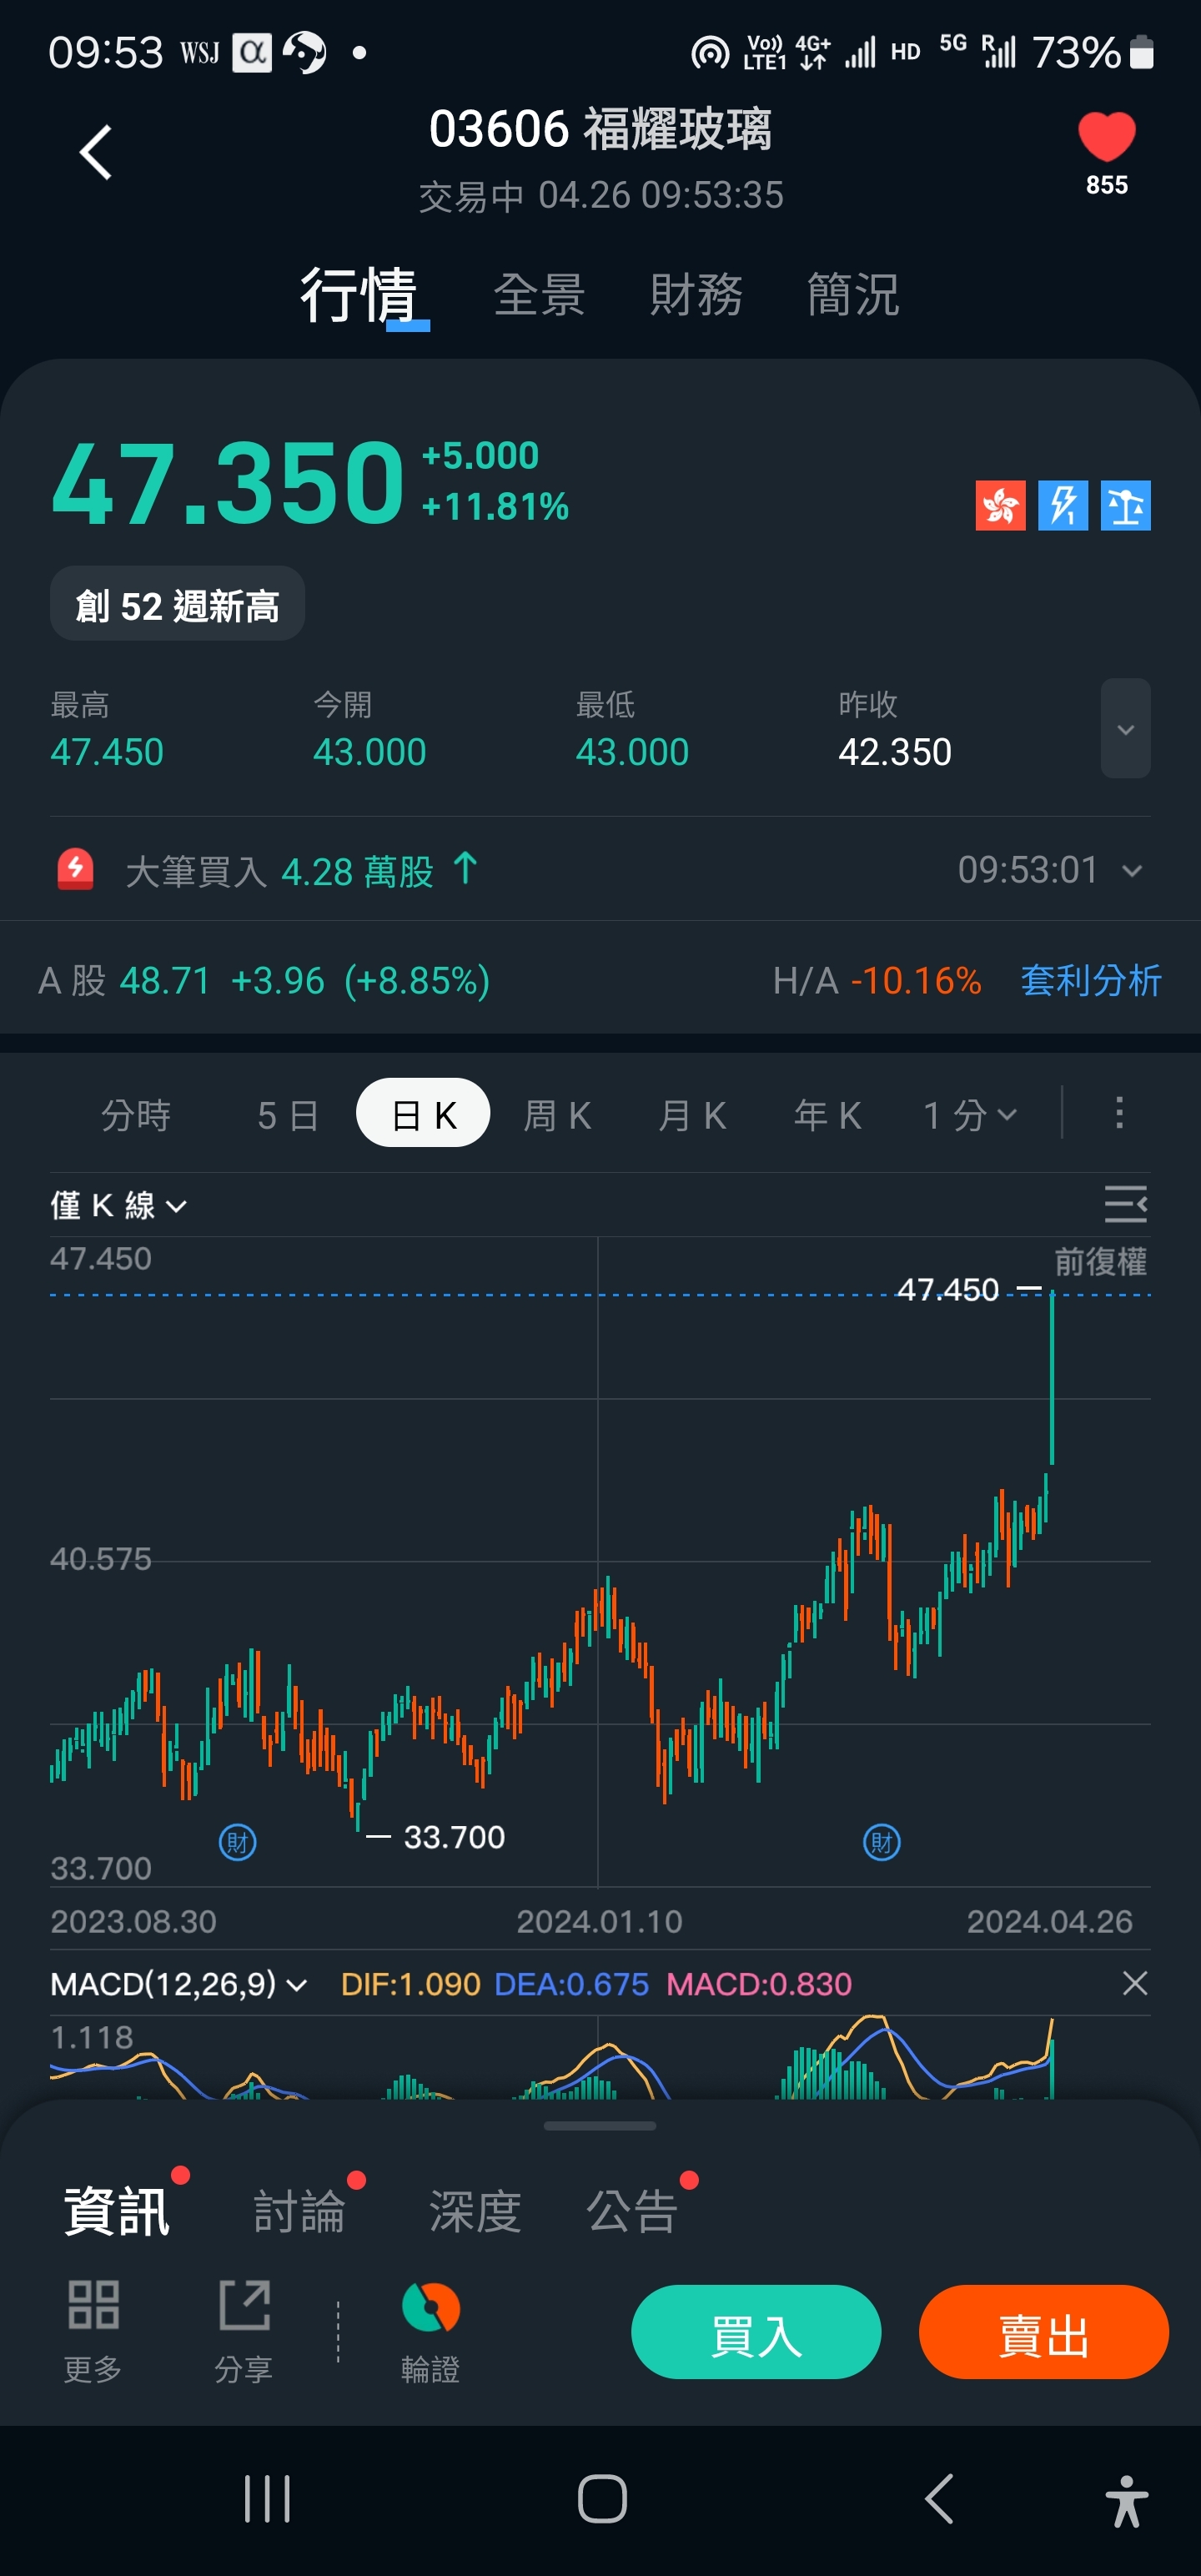Open the MACD(12,26,9) indicator dropdown
Image resolution: width=1201 pixels, height=2576 pixels.
(x=178, y=1984)
